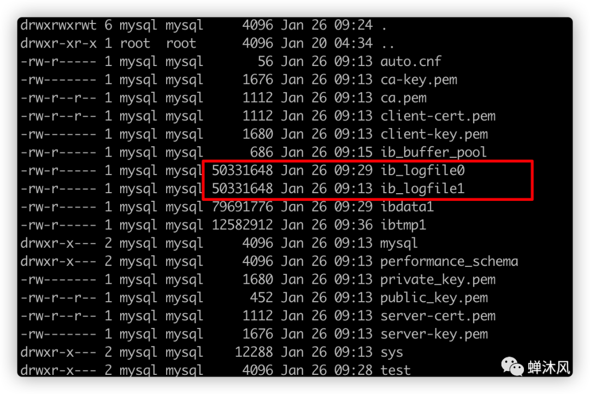Click the performance_schema directory name

click(x=449, y=261)
